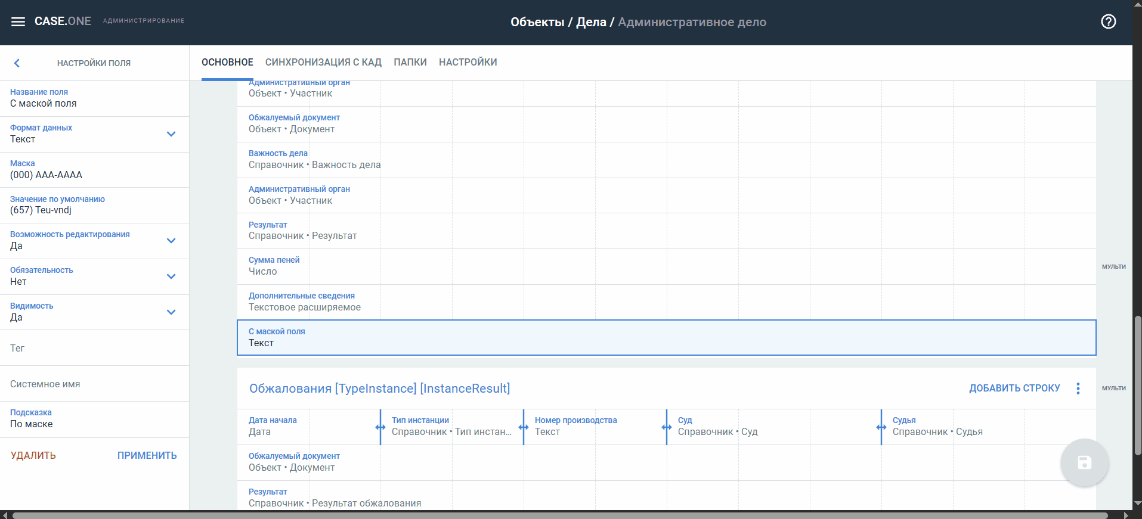Select Важность дела field
The image size is (1142, 519).
click(x=667, y=160)
